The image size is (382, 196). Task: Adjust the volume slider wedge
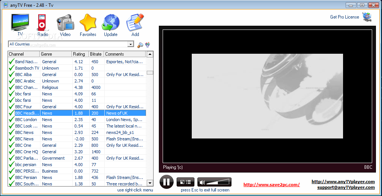(x=218, y=182)
